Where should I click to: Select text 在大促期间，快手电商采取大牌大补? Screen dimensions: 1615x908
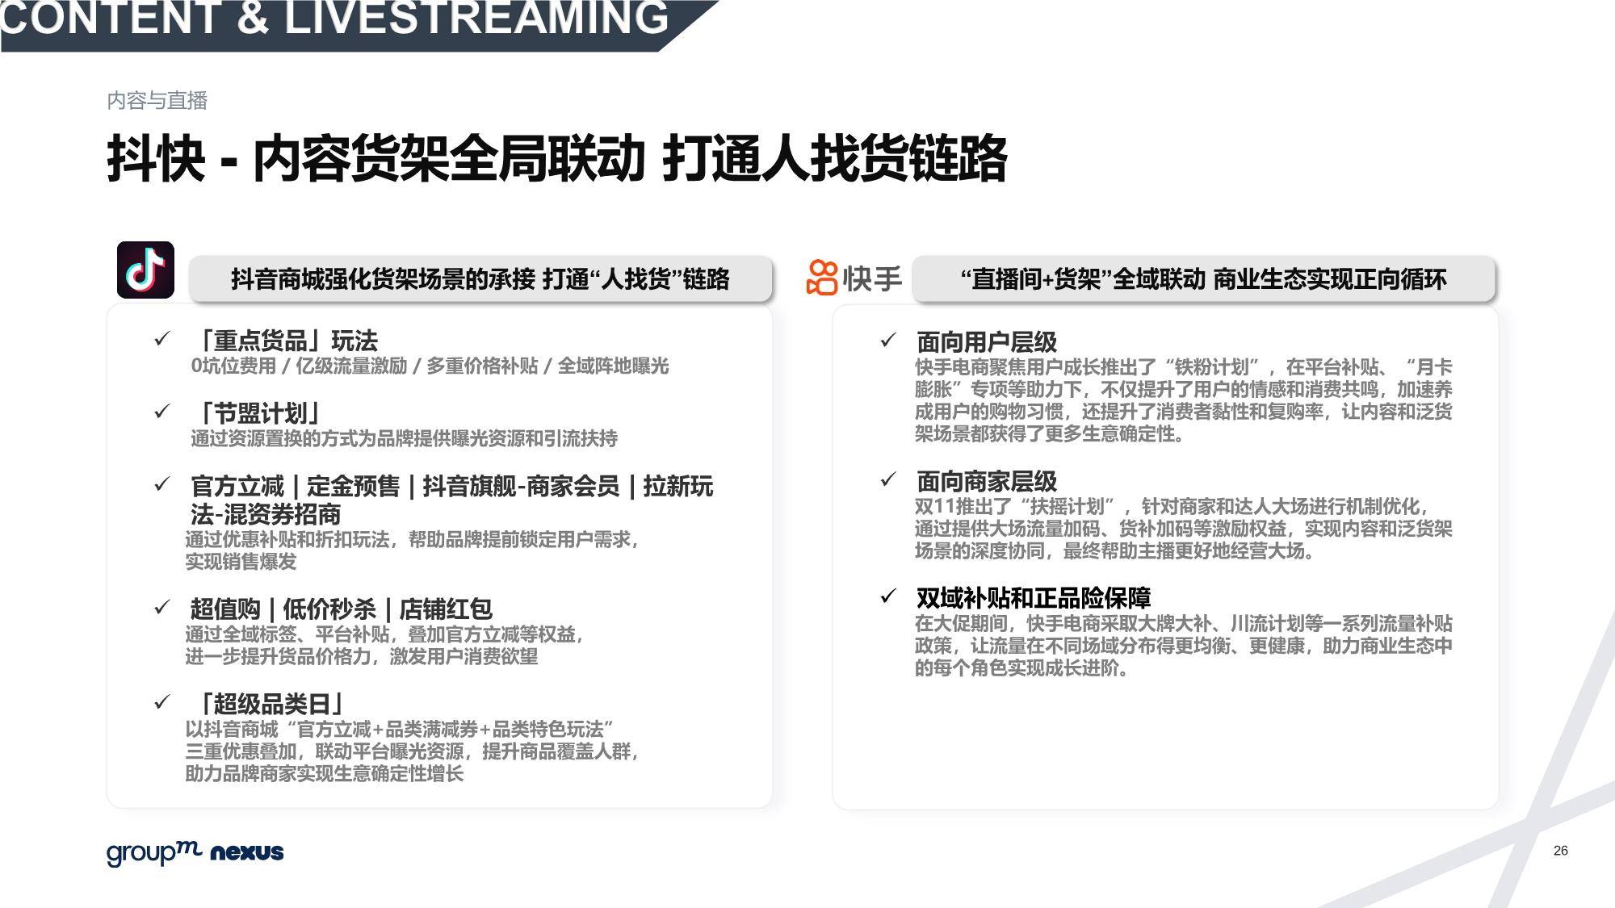point(1183,624)
